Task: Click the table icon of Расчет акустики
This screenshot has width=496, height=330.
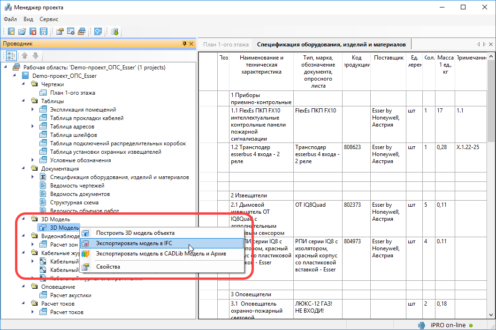Action: coord(43,295)
